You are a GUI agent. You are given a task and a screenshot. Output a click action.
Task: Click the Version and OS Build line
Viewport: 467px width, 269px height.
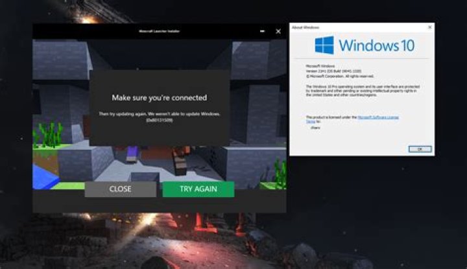pyautogui.click(x=333, y=71)
